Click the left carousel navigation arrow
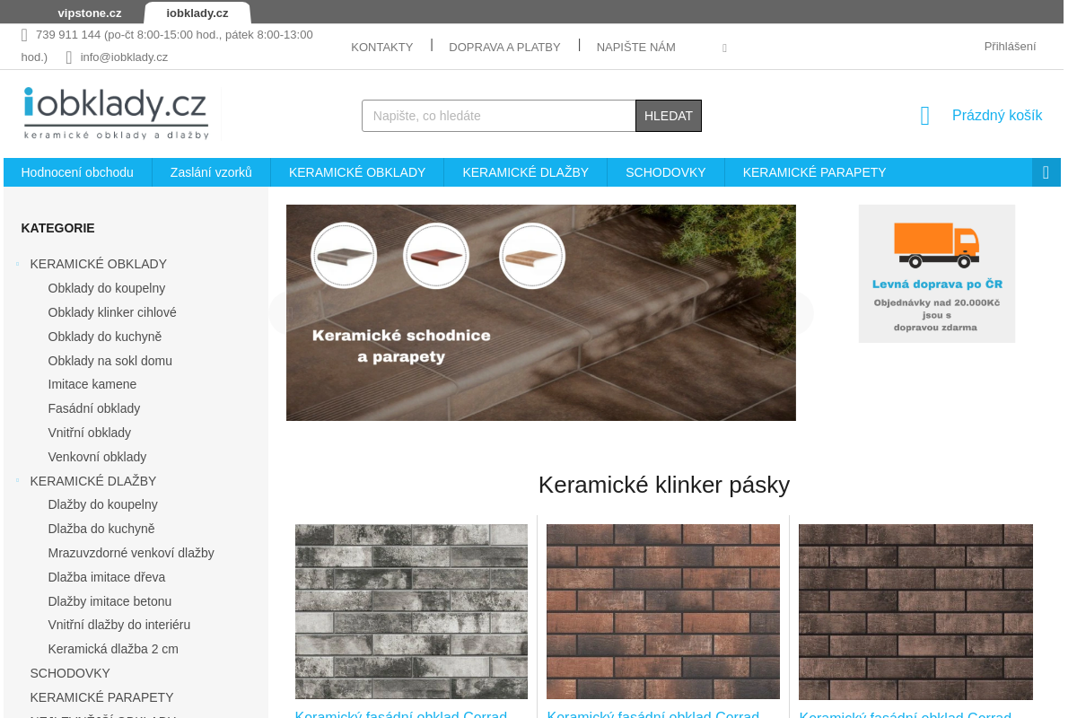The image size is (1077, 718). click(x=281, y=313)
